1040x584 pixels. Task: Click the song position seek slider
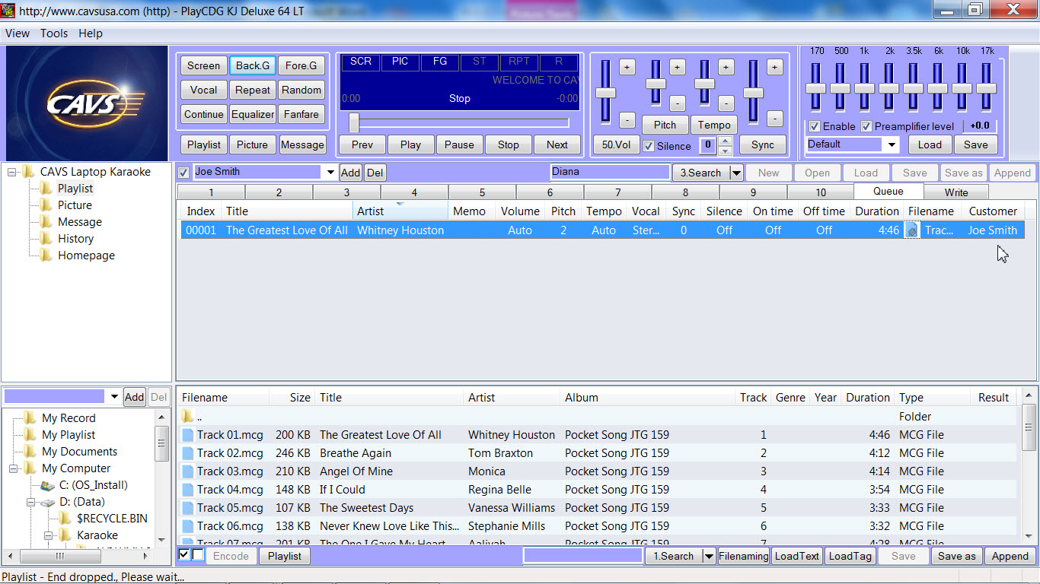(x=459, y=122)
